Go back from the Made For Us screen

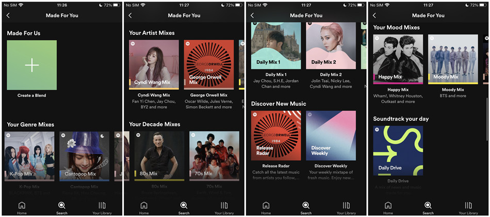click(8, 15)
